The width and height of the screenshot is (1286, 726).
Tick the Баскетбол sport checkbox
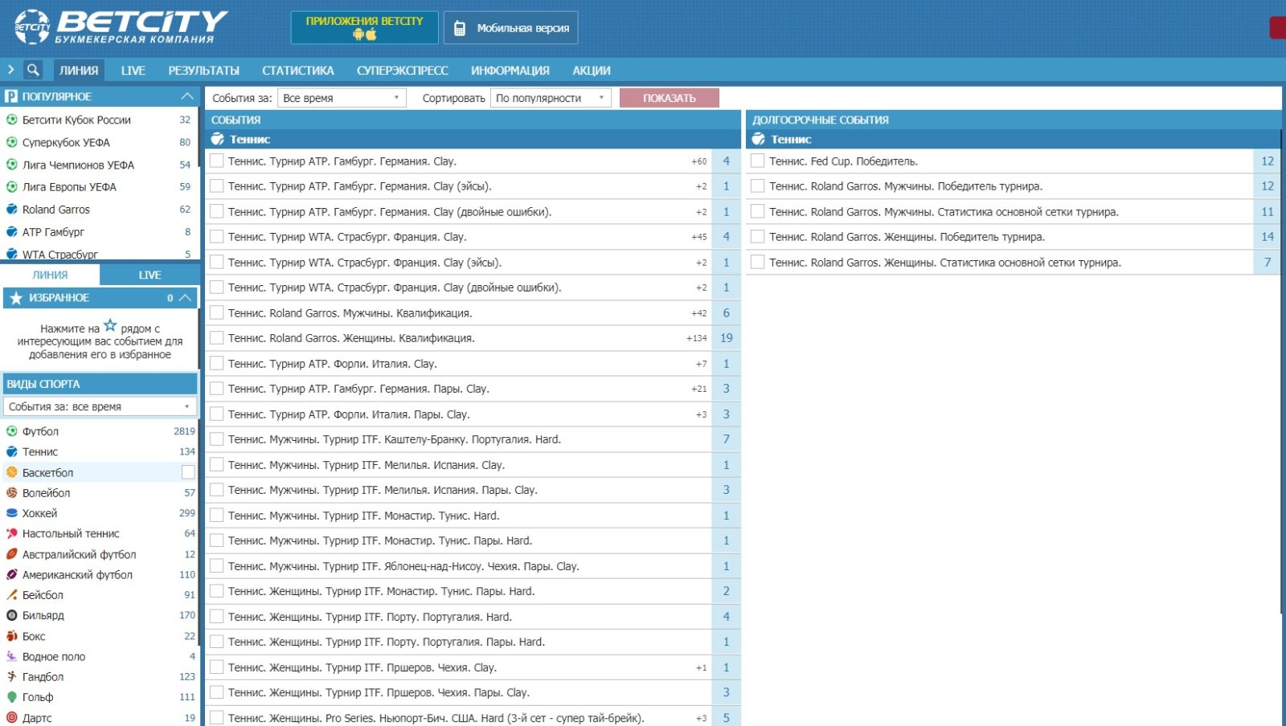coord(188,472)
